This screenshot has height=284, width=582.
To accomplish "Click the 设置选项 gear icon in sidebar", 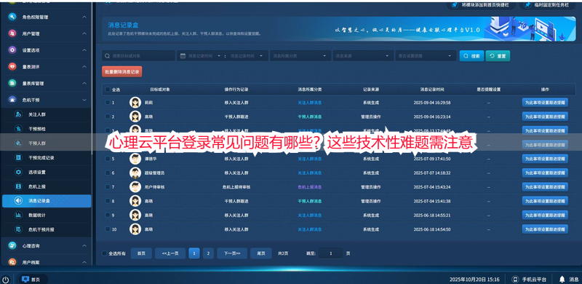I will [x=12, y=50].
